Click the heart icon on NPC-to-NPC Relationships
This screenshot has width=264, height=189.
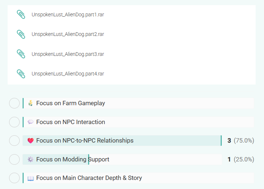click(x=31, y=140)
